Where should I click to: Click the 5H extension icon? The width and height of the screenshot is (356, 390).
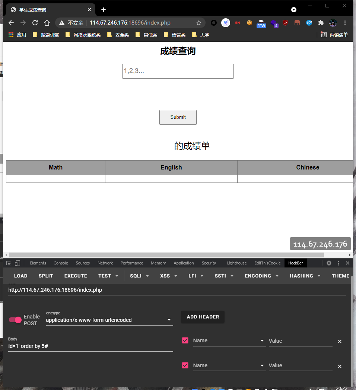[238, 23]
